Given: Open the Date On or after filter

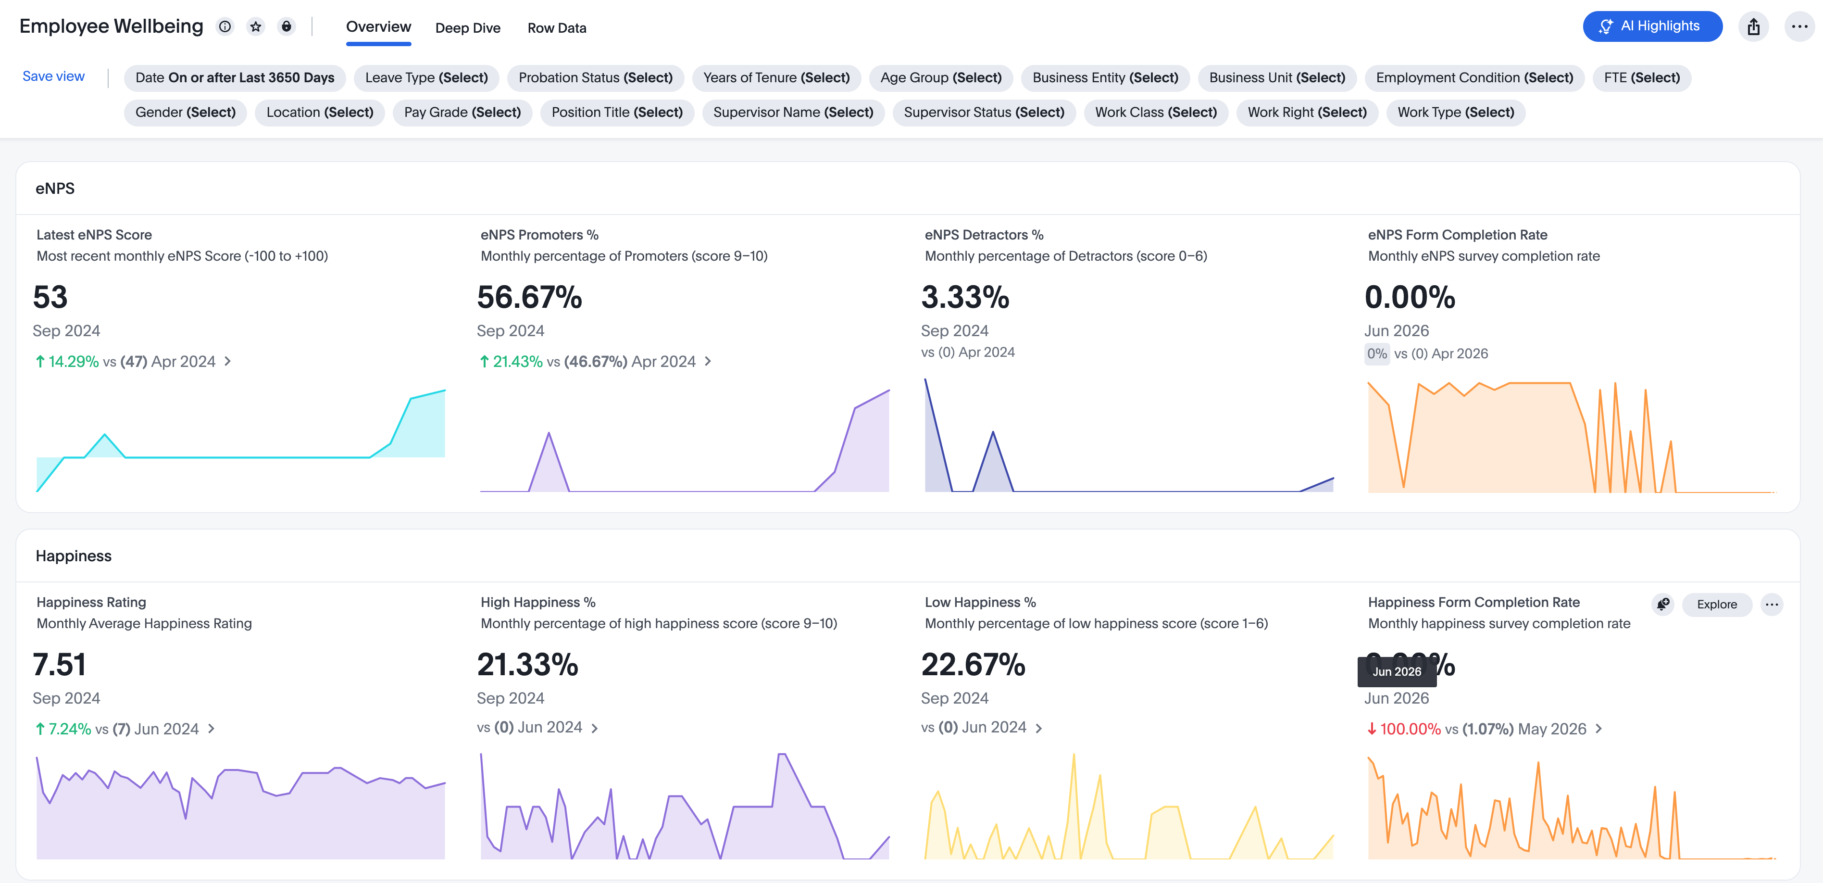Looking at the screenshot, I should coord(235,78).
